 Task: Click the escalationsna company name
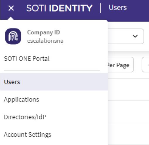45,41
